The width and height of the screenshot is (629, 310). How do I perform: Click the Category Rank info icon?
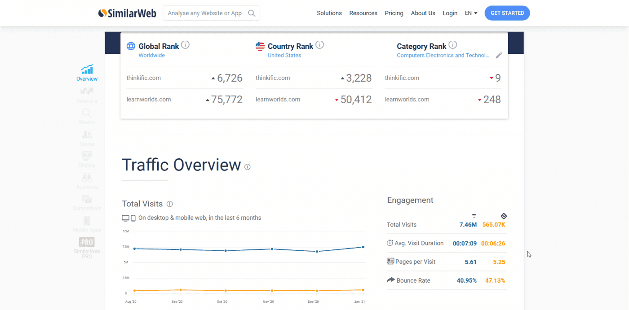tap(453, 45)
